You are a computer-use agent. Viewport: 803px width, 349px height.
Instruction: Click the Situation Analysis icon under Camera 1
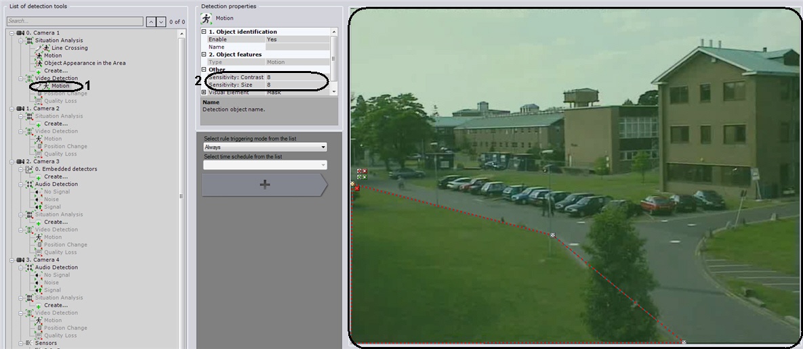[x=29, y=41]
